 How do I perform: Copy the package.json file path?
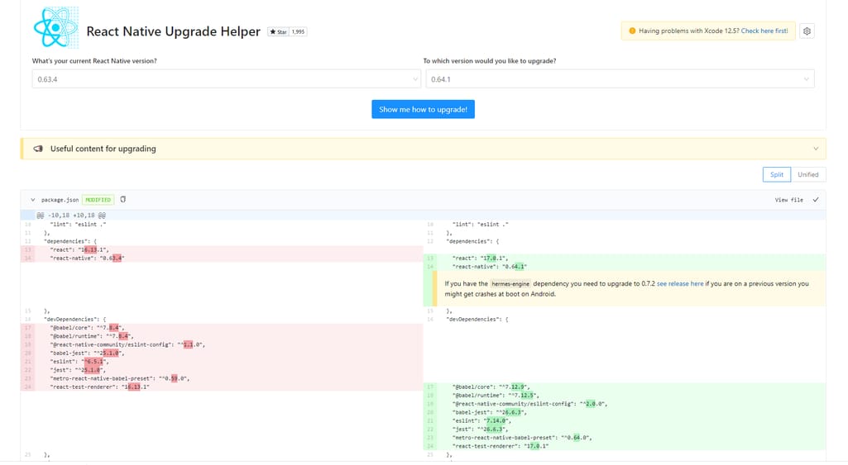122,199
